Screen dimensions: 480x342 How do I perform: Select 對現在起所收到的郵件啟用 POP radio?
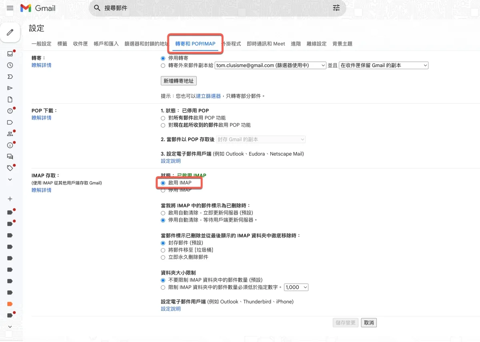click(163, 125)
